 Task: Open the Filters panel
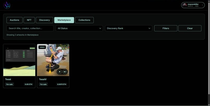click(166, 28)
